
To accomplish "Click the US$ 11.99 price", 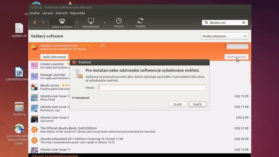I will coord(241,107).
